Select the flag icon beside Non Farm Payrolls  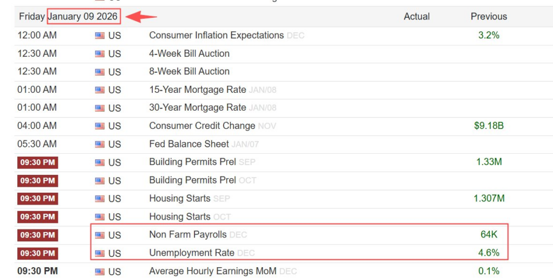(100, 235)
